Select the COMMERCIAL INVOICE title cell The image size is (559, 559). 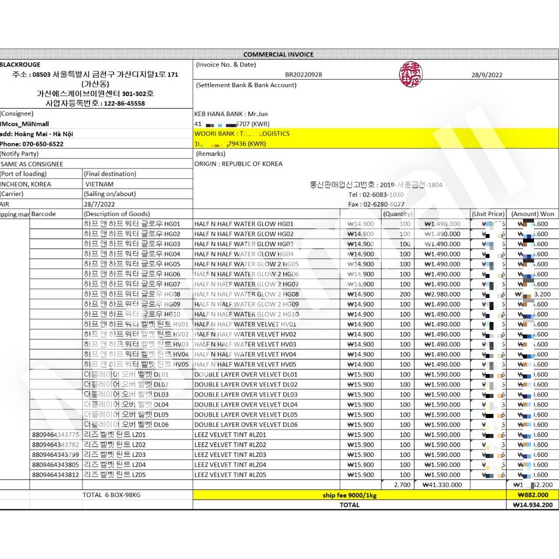tap(278, 55)
